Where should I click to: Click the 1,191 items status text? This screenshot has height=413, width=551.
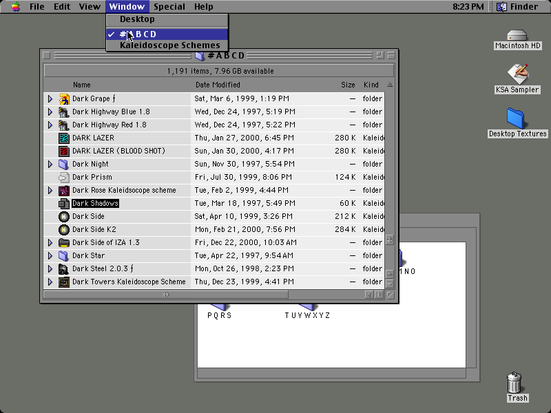tap(220, 71)
